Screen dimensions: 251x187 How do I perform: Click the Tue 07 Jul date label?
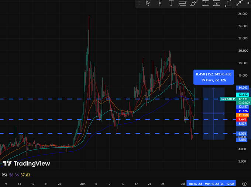coord(195,184)
